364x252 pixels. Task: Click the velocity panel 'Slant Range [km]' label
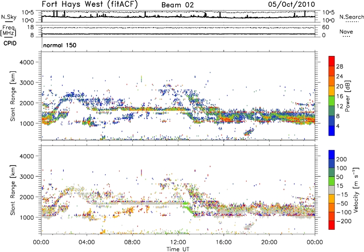tap(13, 190)
